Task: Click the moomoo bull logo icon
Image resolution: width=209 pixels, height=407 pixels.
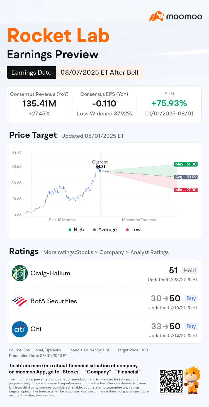Action: 156,16
